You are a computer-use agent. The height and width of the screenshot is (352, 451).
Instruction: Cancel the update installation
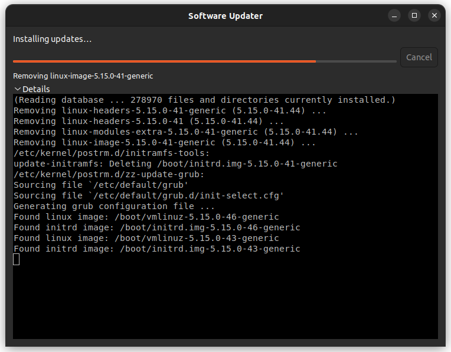pyautogui.click(x=419, y=57)
